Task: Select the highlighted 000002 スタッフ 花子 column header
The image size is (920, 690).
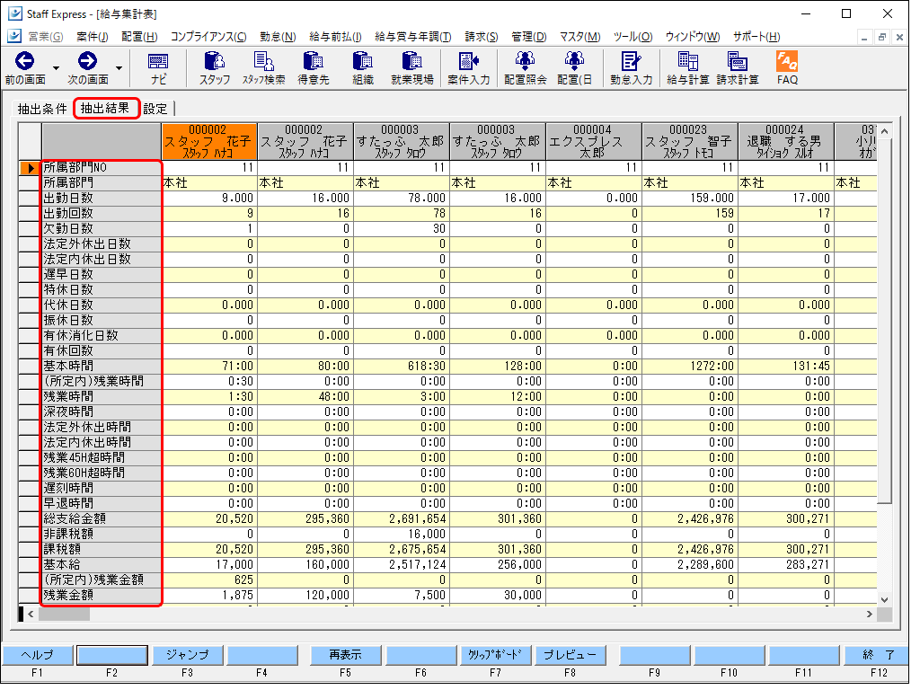Action: tap(209, 141)
